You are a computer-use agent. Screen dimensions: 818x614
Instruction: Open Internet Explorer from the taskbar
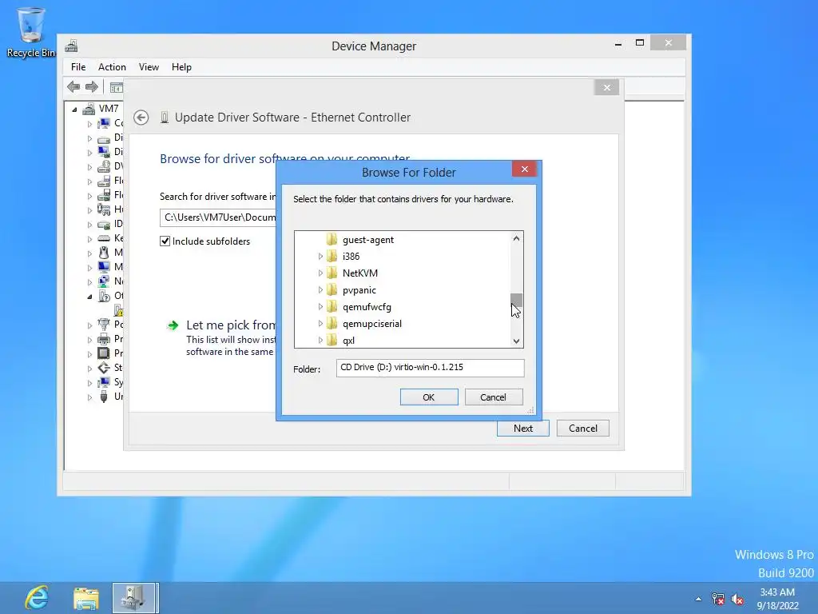pos(37,598)
